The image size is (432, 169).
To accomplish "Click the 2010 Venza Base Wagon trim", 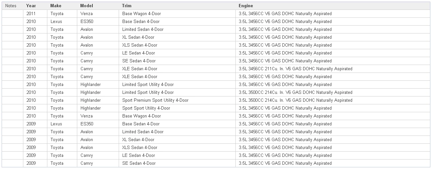I will [141, 116].
